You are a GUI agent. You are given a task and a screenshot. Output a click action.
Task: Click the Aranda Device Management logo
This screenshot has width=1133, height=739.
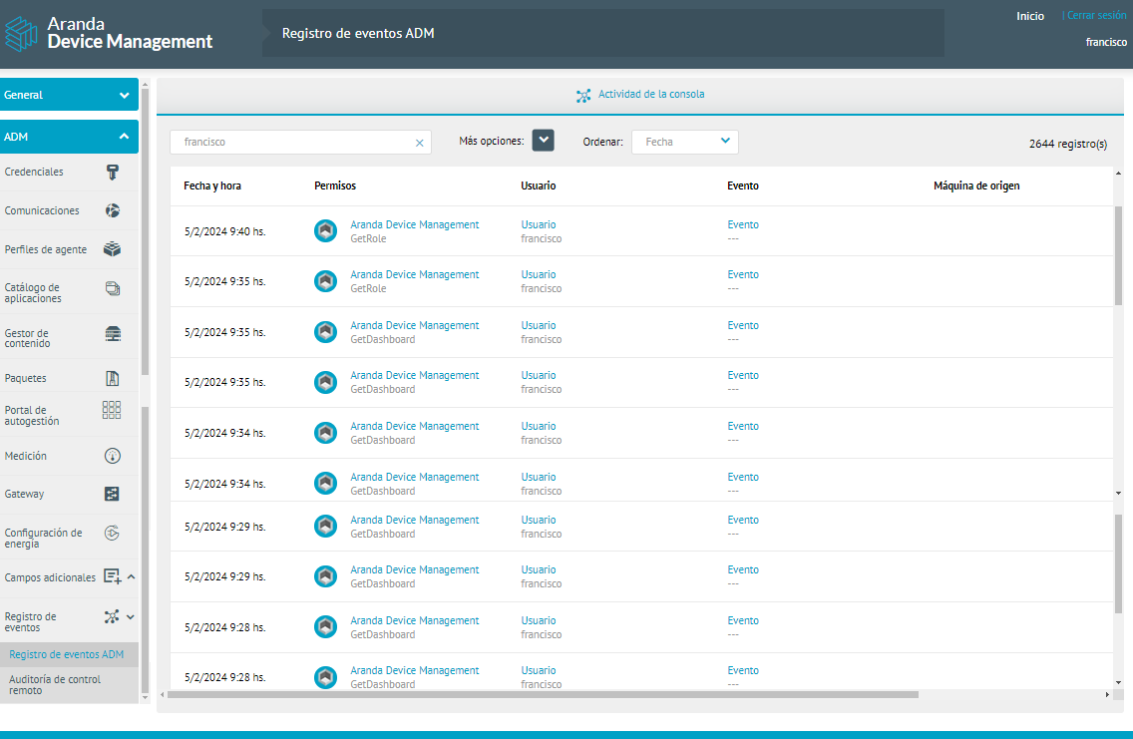pos(109,33)
